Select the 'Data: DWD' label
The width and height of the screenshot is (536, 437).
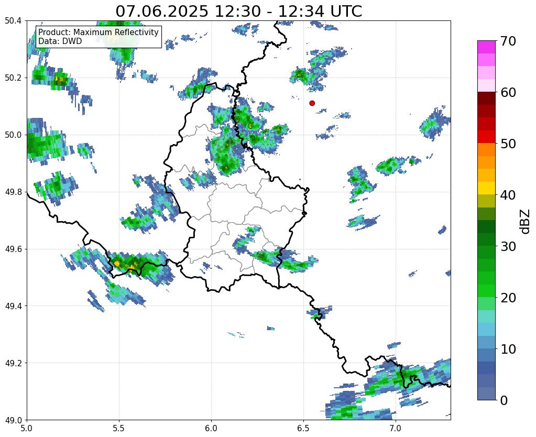60,41
